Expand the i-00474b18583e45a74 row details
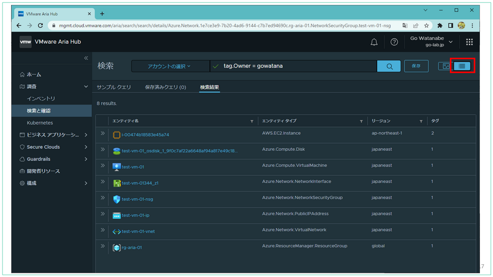Image resolution: width=493 pixels, height=277 pixels. coord(103,133)
